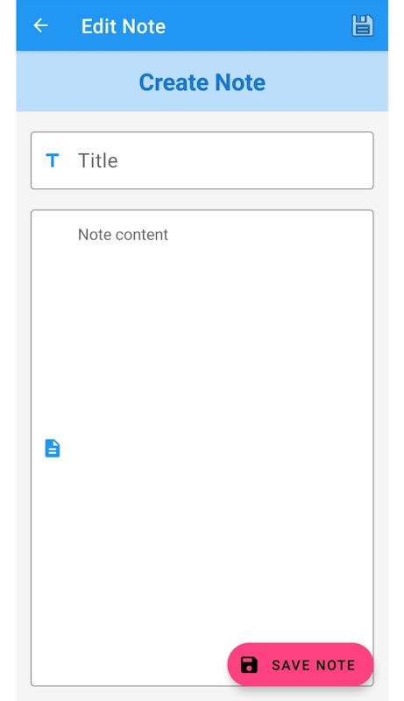Focus the Note content text area

202,448
